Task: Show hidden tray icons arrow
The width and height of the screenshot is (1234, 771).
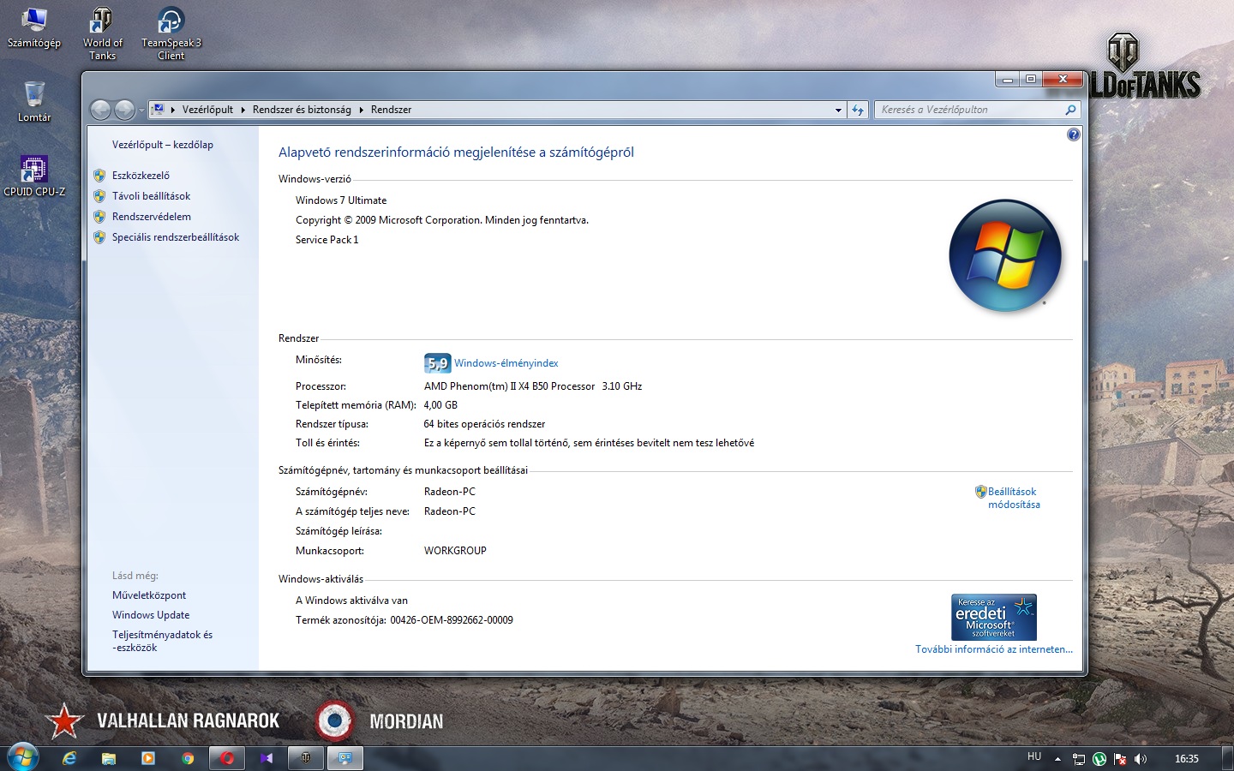Action: [x=1057, y=759]
